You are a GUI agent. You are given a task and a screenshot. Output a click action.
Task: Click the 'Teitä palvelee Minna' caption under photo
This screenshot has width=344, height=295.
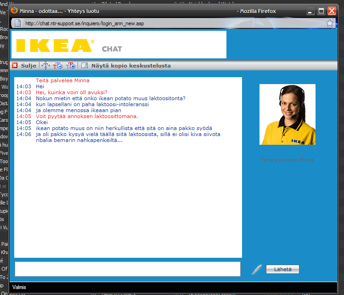(287, 160)
